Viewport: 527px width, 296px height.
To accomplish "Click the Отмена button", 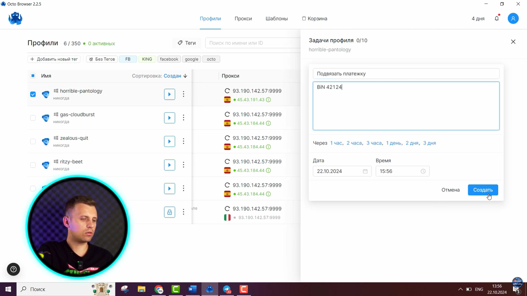I will click(x=450, y=190).
